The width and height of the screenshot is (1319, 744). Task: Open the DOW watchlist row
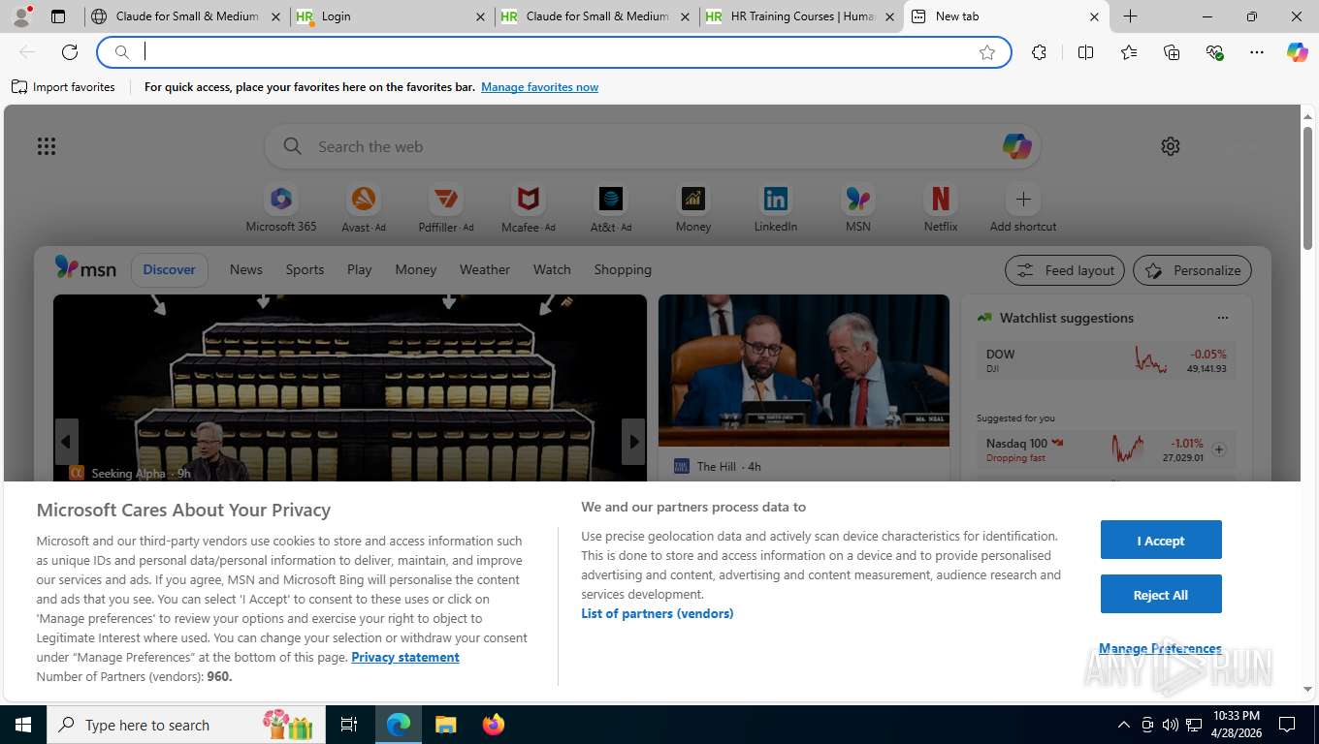tap(1106, 360)
